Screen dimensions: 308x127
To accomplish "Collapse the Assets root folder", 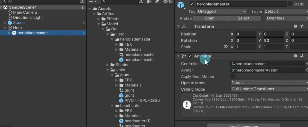I will pos(89,9).
